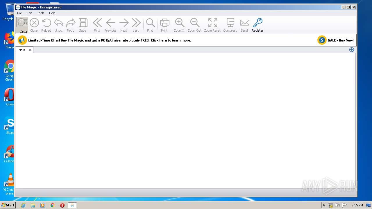Click the Zoom Reset icon
Image resolution: width=372 pixels, height=209 pixels.
[x=212, y=23]
